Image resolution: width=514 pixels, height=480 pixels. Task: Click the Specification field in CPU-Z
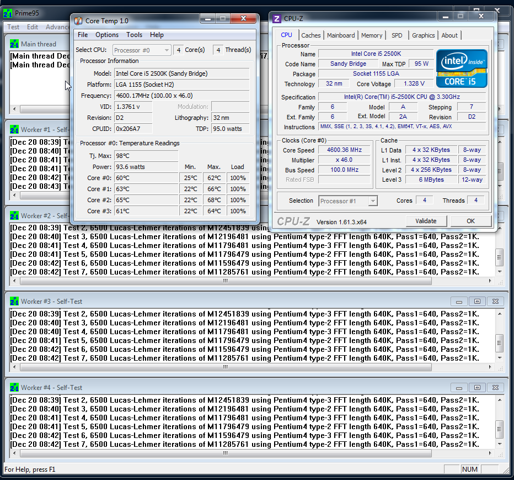402,97
